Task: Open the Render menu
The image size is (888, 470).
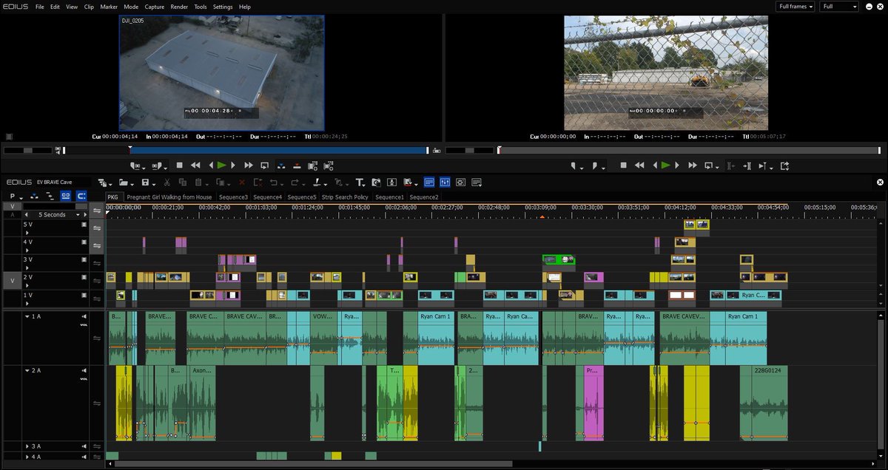Action: [x=179, y=7]
